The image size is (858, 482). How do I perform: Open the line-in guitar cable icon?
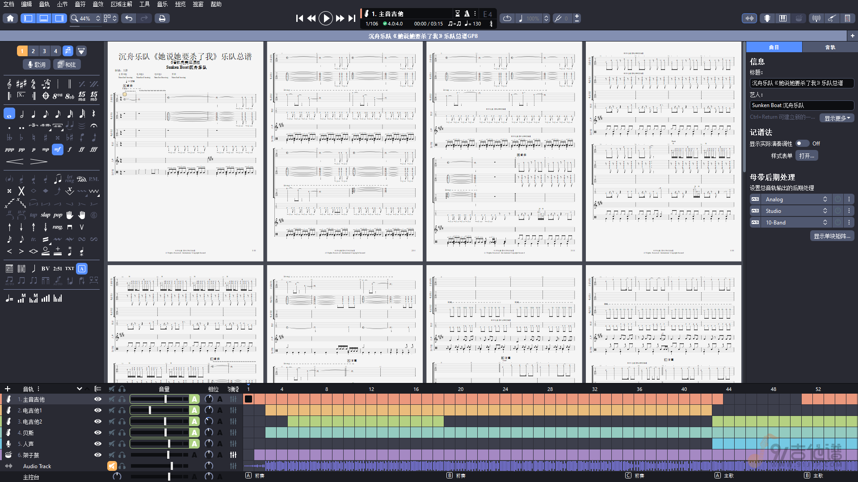tap(832, 18)
